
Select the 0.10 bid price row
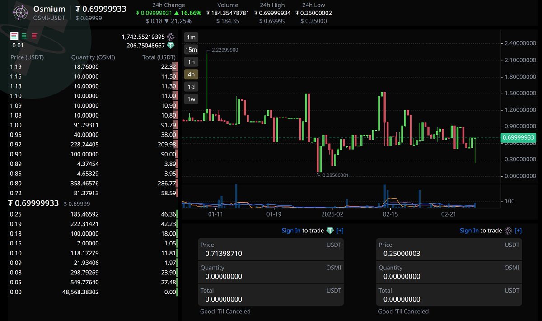pos(94,253)
